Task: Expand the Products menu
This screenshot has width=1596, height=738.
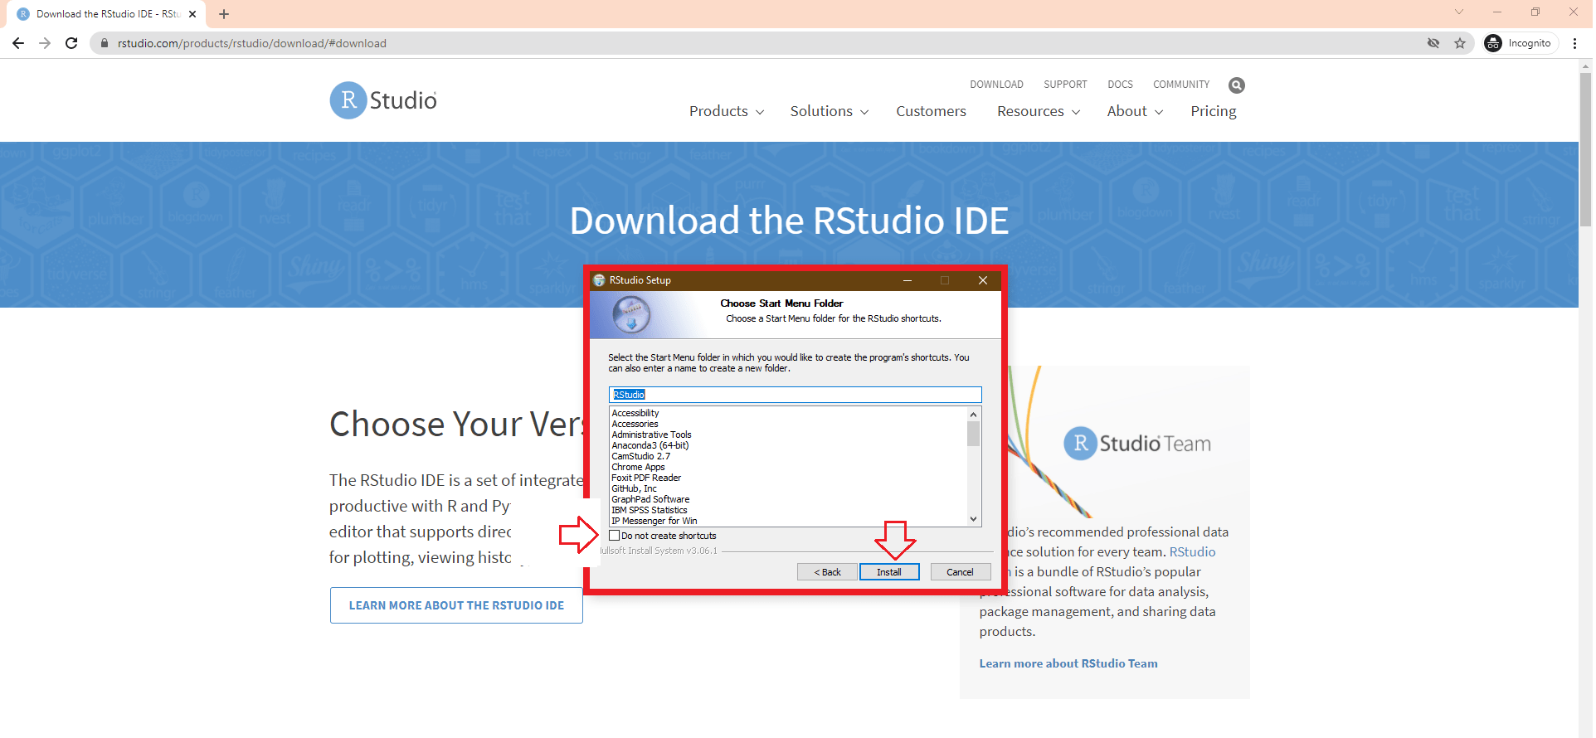Action: coord(727,111)
